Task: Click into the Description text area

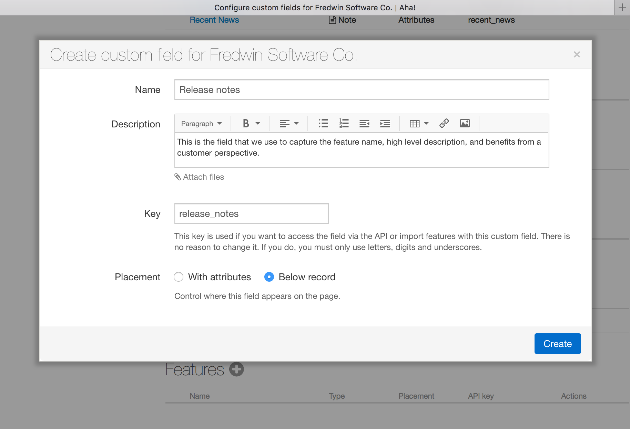Action: click(x=362, y=150)
